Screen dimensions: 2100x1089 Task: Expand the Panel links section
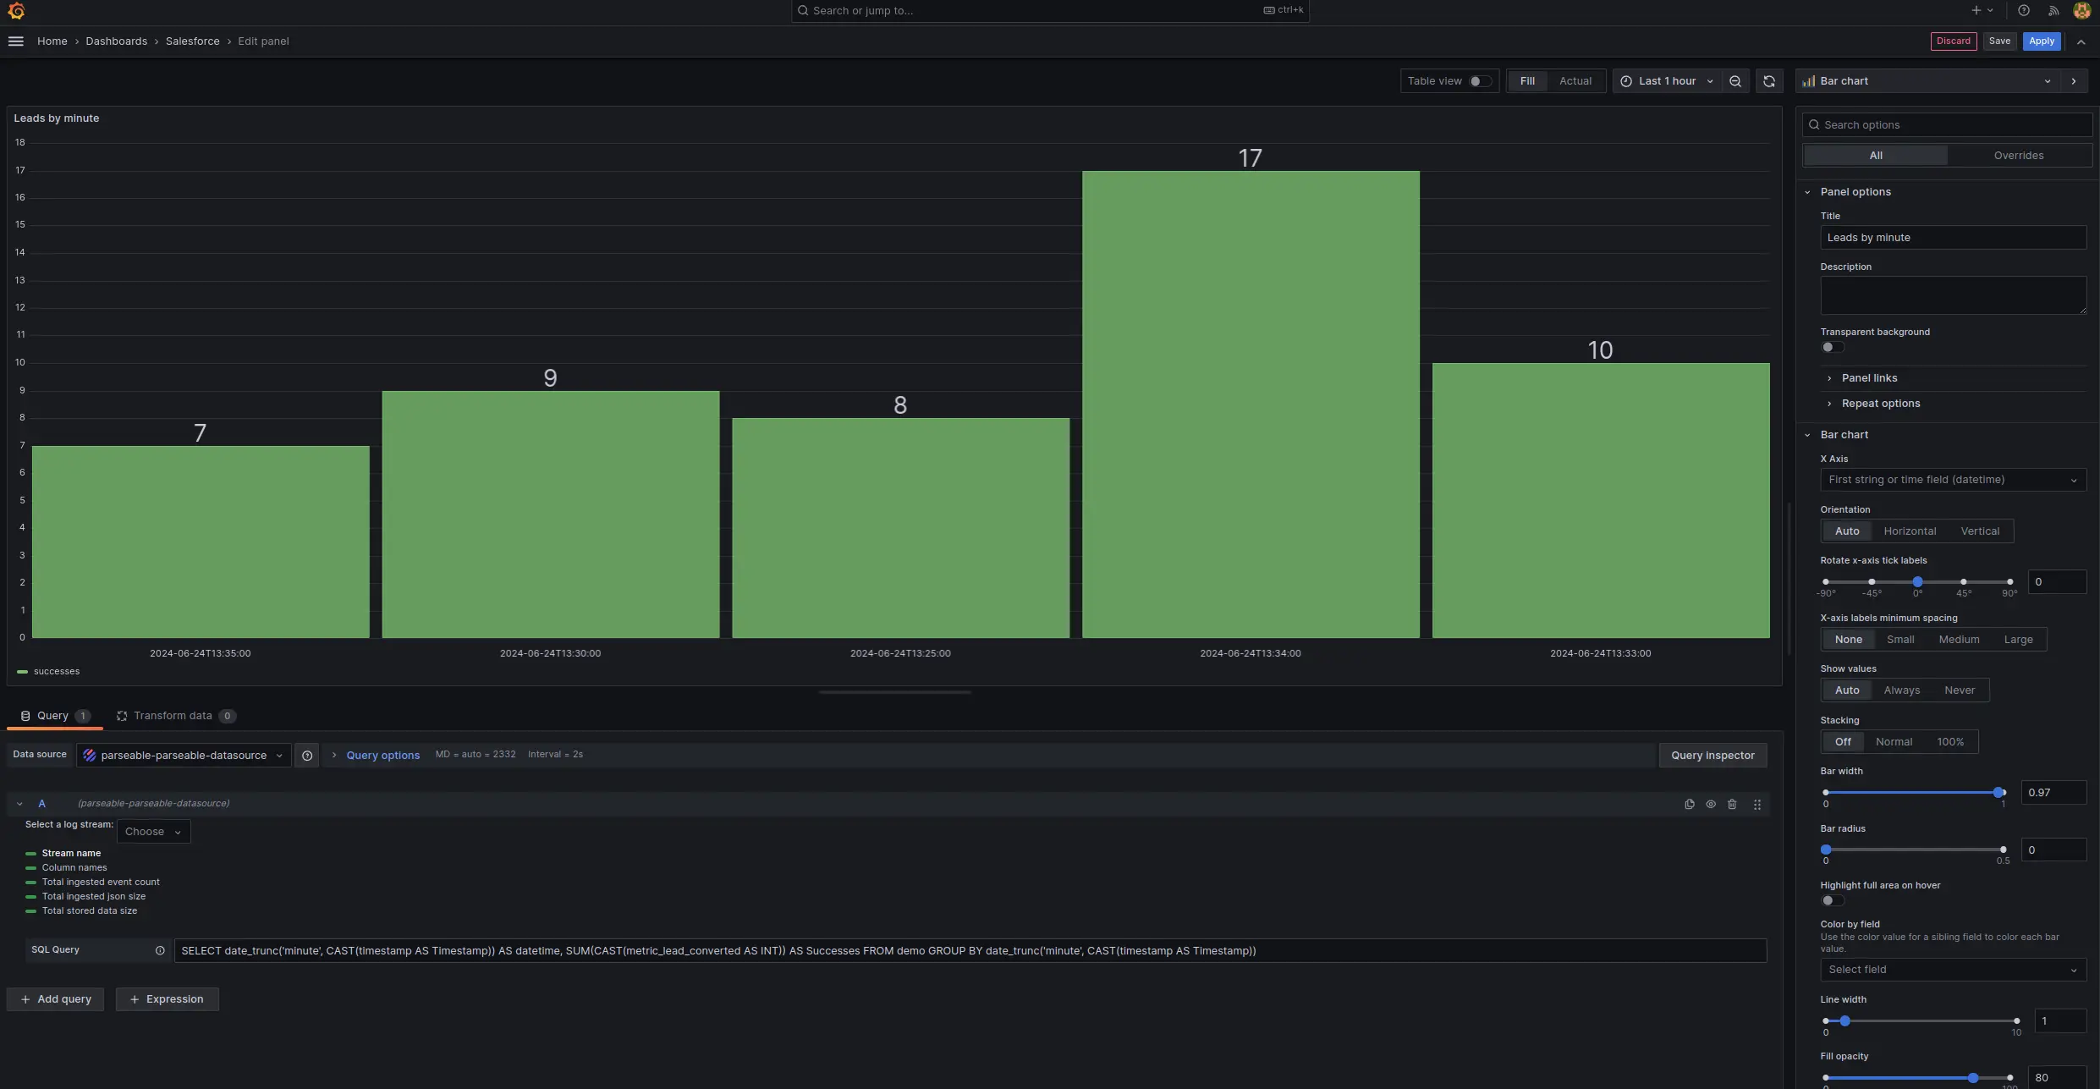tap(1871, 378)
